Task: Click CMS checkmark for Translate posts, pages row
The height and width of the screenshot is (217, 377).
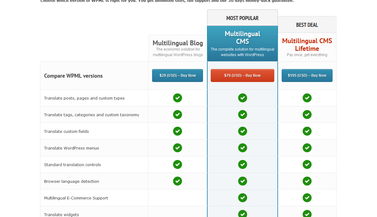Action: point(242,98)
